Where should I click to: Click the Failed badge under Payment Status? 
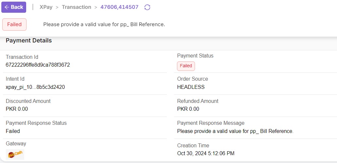pos(186,66)
